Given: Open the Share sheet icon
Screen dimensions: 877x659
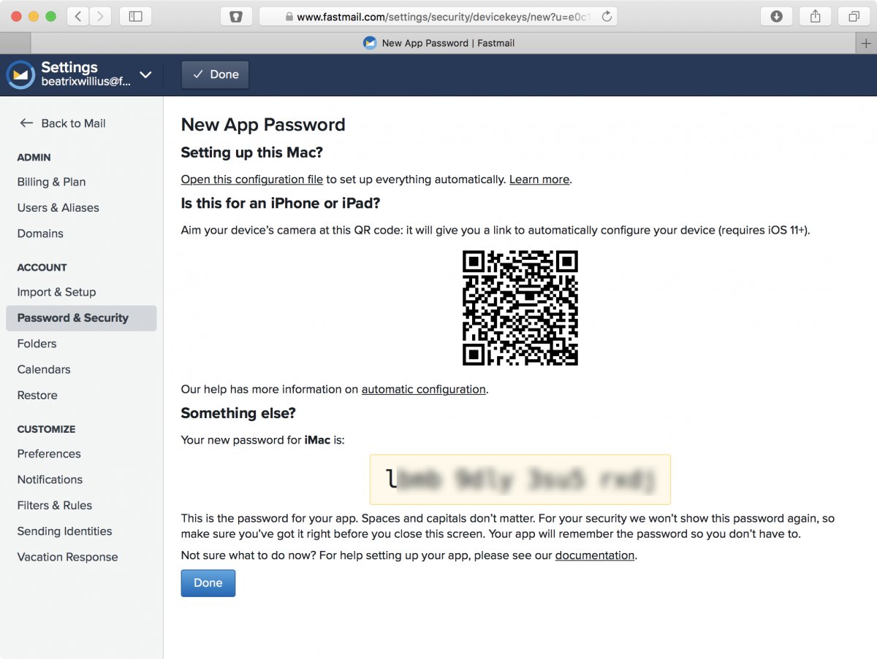Looking at the screenshot, I should tap(816, 16).
